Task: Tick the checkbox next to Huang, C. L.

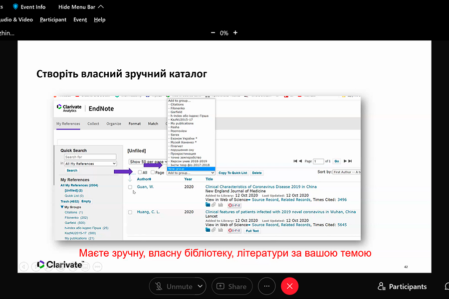Action: pyautogui.click(x=130, y=212)
